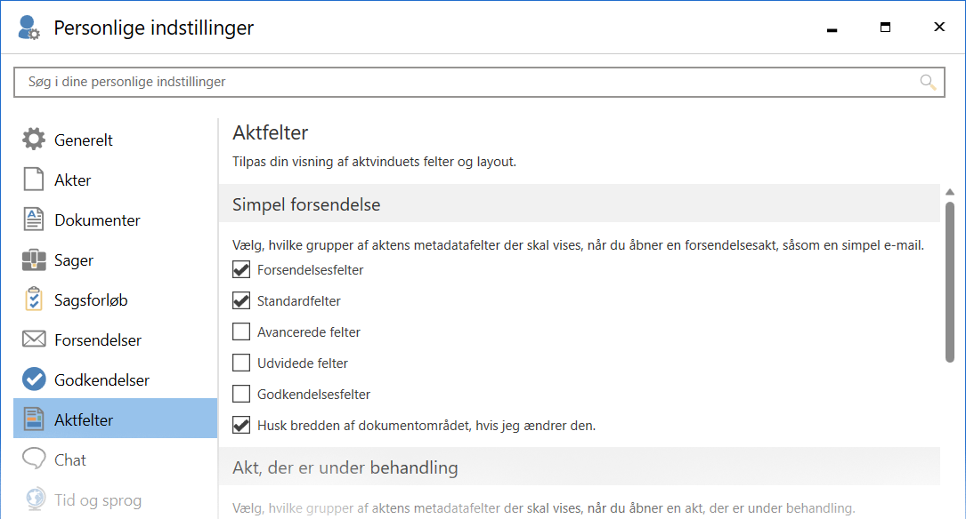Click the magnifying glass search icon

click(x=928, y=83)
